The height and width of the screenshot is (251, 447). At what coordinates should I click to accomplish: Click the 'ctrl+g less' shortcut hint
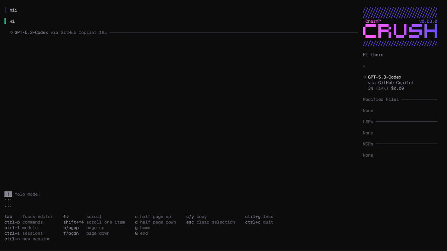click(x=259, y=216)
